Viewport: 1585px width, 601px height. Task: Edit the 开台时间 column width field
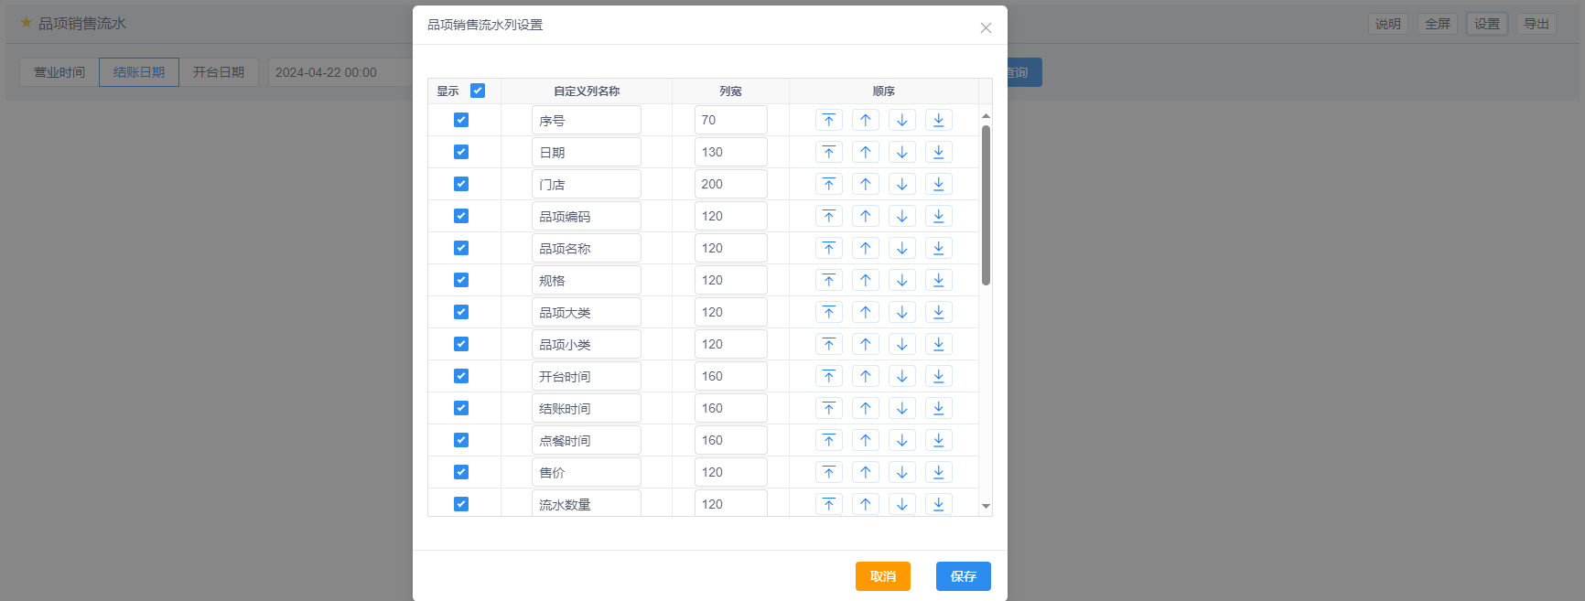point(731,376)
